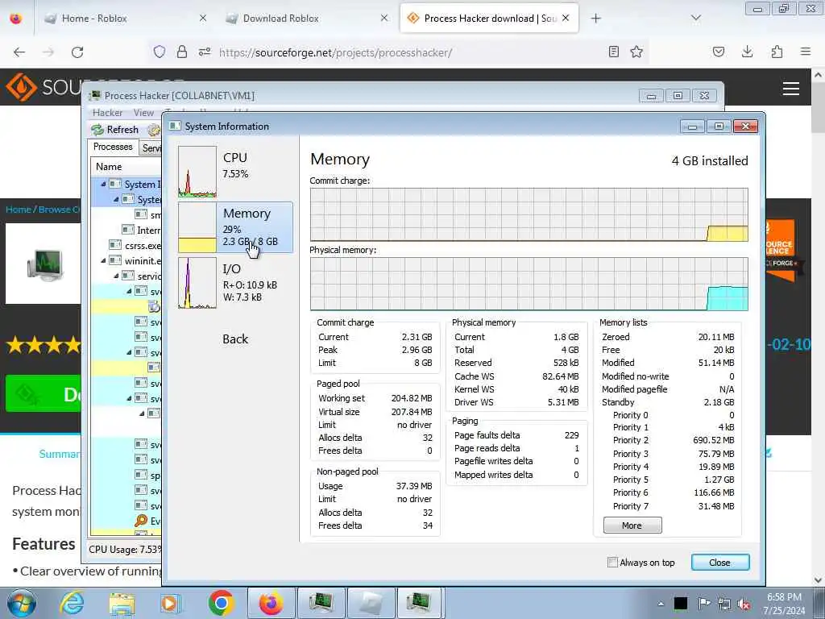This screenshot has height=619, width=825.
Task: Click the Physical memory graph
Action: pos(529,284)
